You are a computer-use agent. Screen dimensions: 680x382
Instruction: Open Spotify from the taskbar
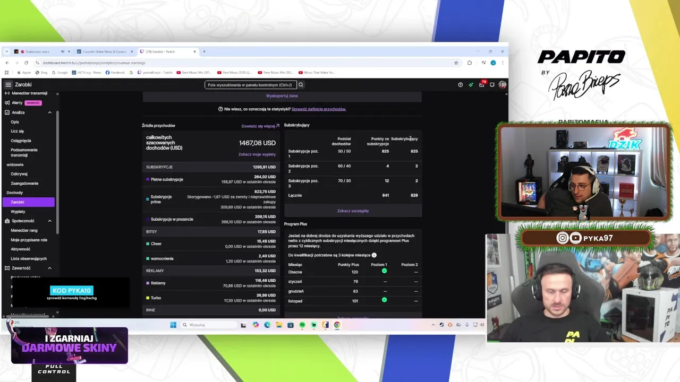(x=302, y=325)
